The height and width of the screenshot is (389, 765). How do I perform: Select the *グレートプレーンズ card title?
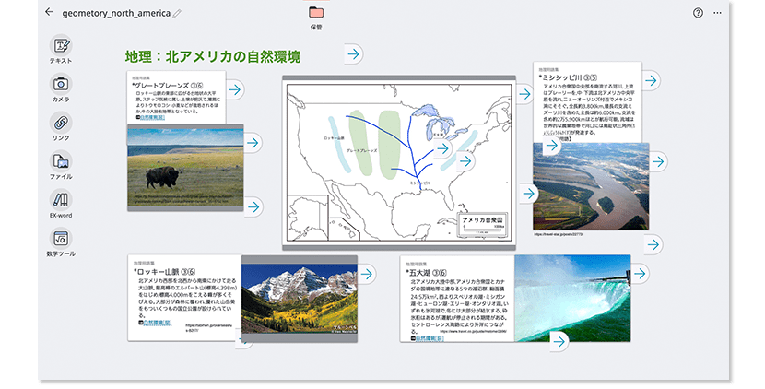167,86
